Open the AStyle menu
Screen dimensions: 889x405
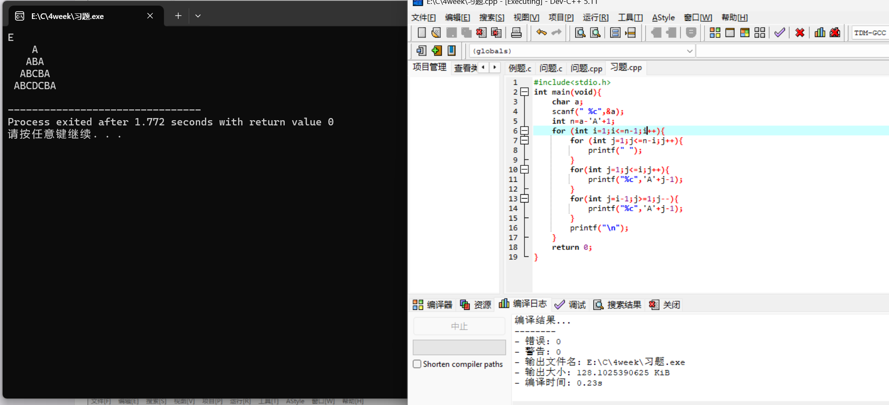click(x=663, y=18)
